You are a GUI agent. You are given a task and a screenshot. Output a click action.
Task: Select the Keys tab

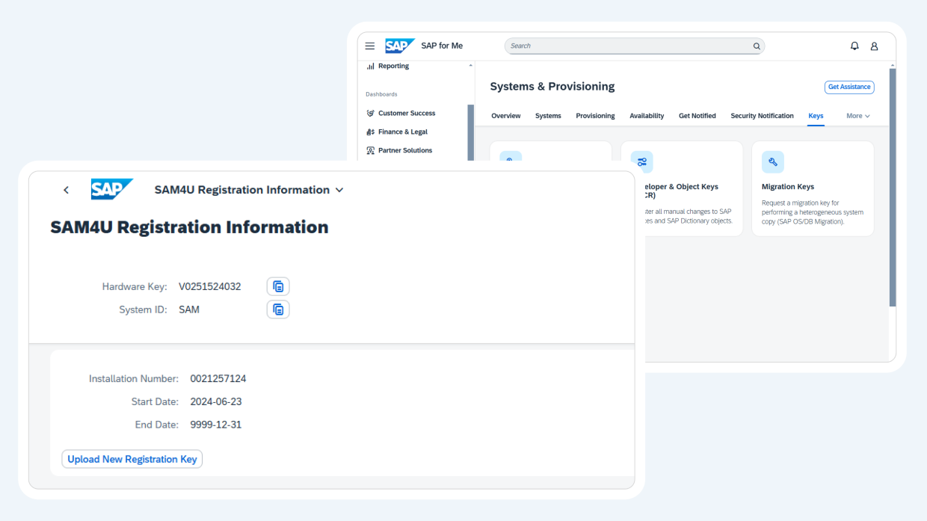[816, 116]
